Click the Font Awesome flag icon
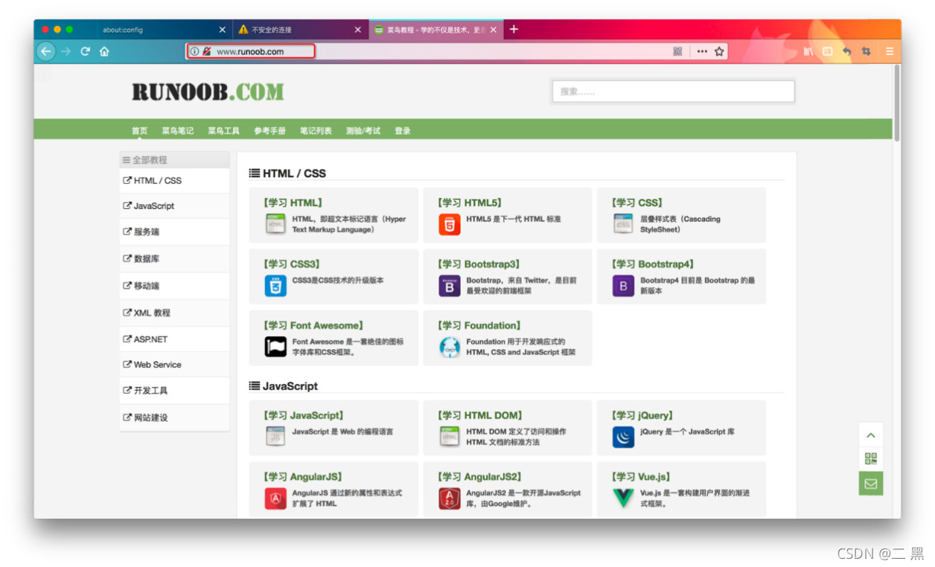 click(275, 347)
